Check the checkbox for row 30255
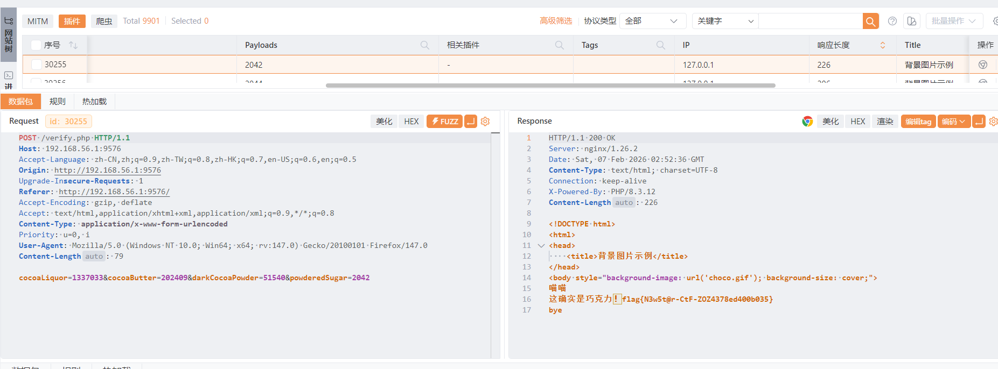The height and width of the screenshot is (369, 998). 37,65
